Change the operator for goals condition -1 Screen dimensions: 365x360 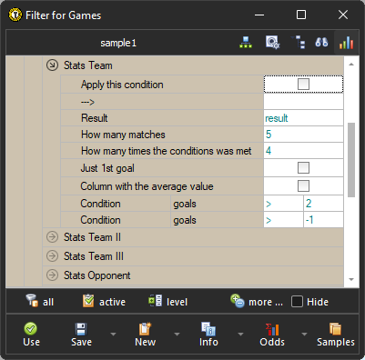tap(283, 220)
